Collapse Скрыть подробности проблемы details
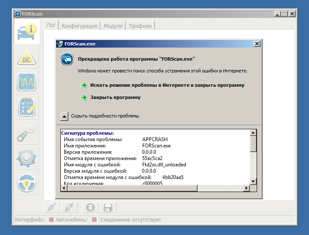 (64, 116)
